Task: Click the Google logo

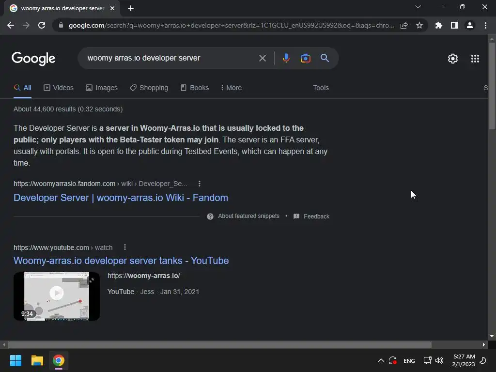Action: [33, 59]
